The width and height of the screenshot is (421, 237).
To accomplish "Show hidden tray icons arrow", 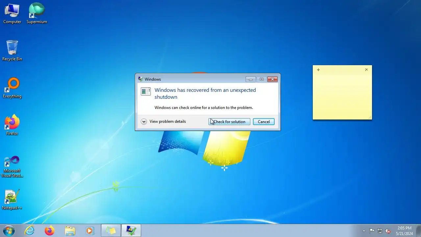I will point(364,231).
